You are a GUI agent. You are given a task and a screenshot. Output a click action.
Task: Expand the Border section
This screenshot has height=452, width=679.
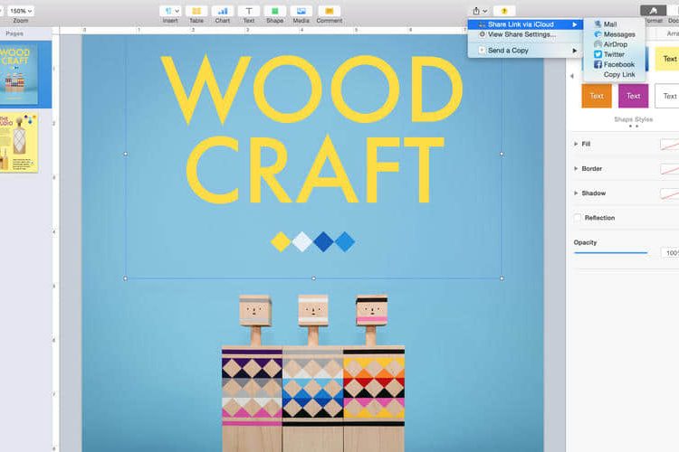point(577,168)
